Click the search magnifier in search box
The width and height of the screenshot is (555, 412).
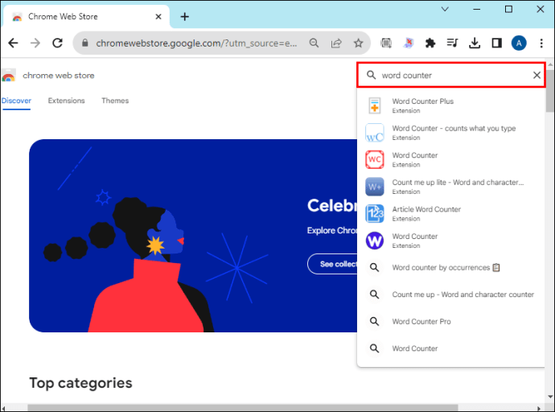tap(371, 75)
